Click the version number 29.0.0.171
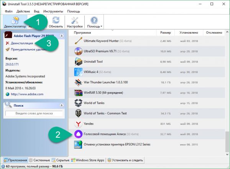Viewport: 230px width, 169px height. [x=12, y=64]
